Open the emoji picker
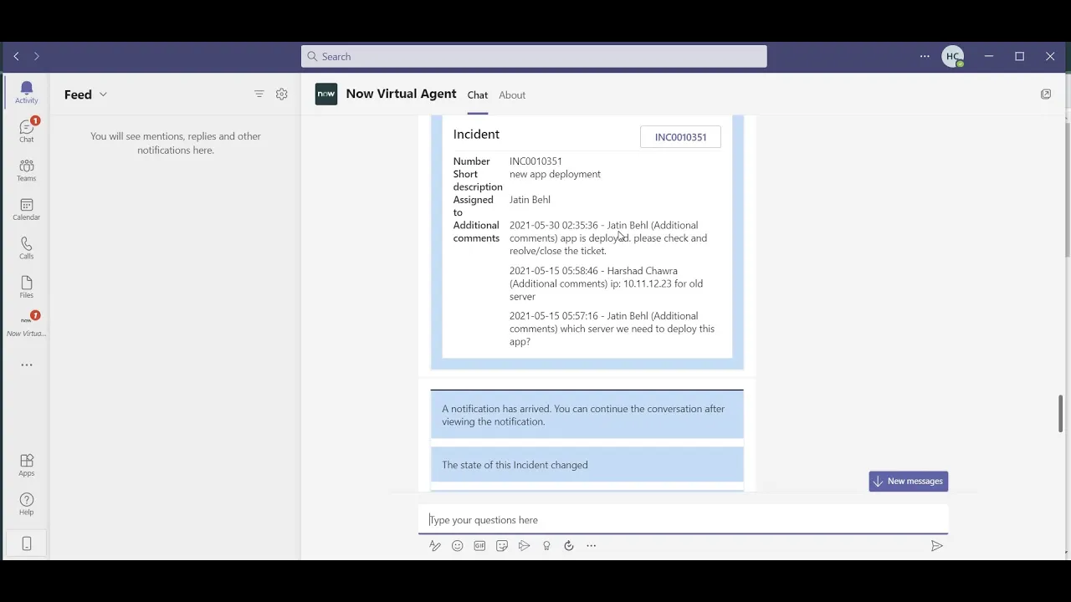 click(458, 546)
